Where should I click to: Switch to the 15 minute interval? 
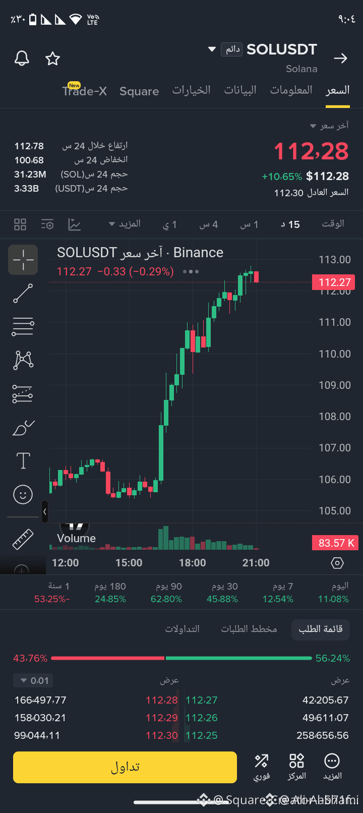[290, 224]
